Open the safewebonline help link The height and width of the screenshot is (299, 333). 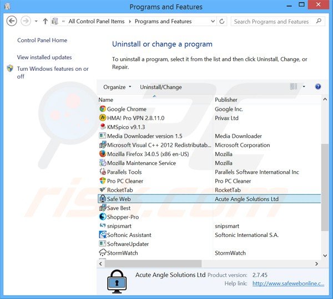(288, 283)
